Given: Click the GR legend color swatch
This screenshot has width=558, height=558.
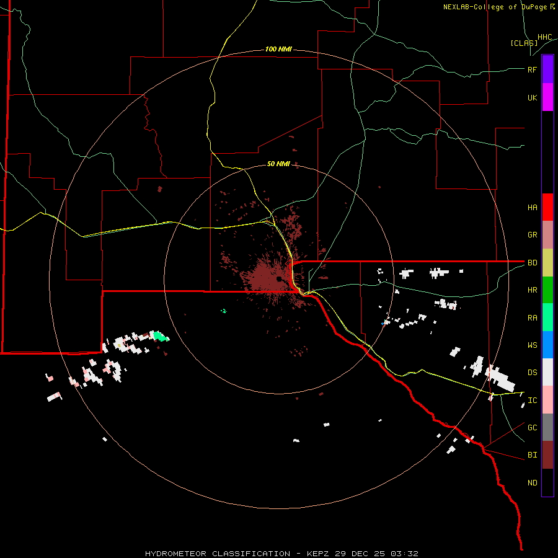Looking at the screenshot, I should point(547,235).
